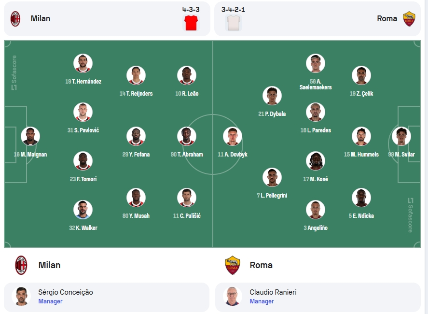Click M. Hummels' player photo

click(x=361, y=136)
